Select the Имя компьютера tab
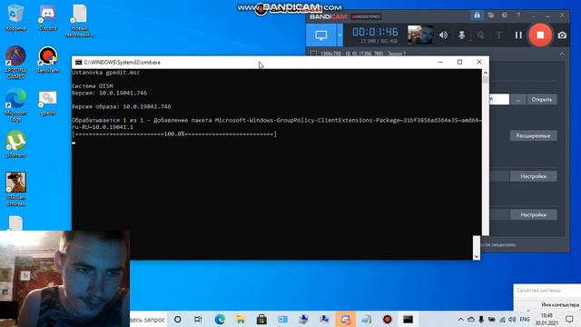This screenshot has height=327, width=581. pyautogui.click(x=560, y=305)
